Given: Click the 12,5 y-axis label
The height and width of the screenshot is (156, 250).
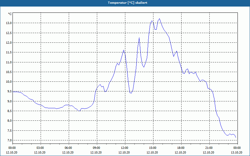Looking at the screenshot, I should [9, 33].
